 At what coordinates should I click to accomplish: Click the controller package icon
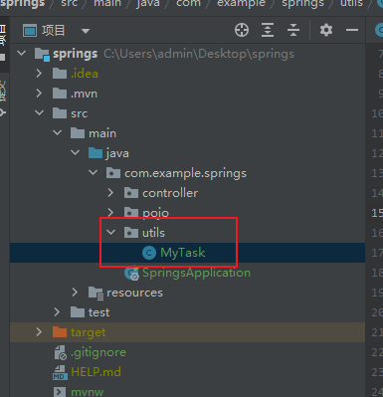131,193
